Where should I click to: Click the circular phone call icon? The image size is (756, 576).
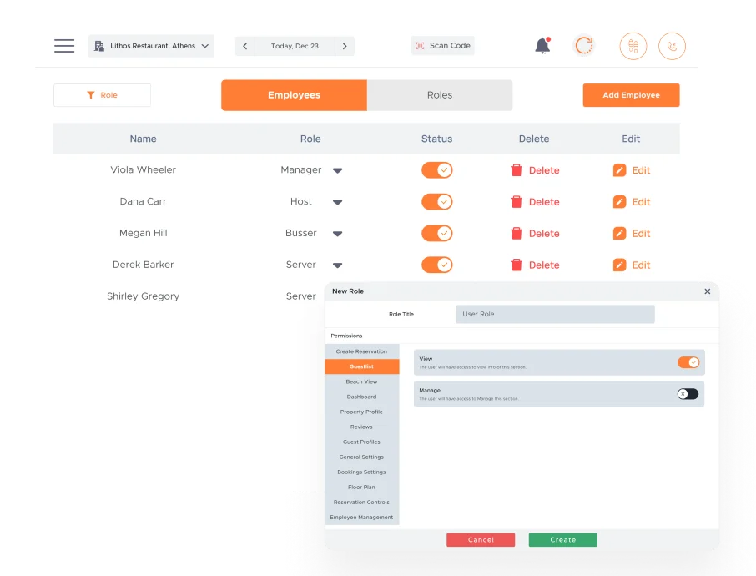tap(672, 46)
